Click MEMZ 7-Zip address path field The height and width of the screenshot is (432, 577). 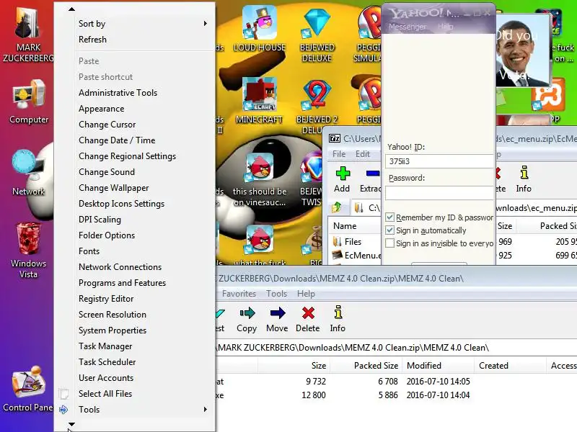[396, 348]
